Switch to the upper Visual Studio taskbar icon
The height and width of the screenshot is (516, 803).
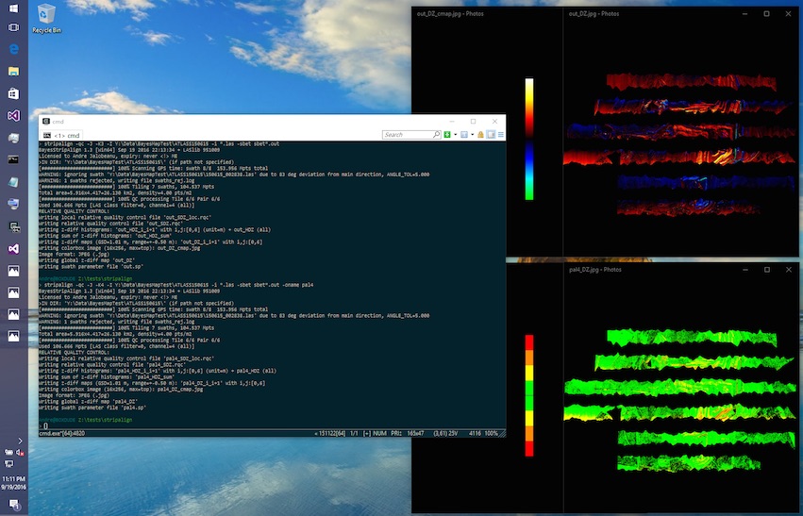pos(14,115)
